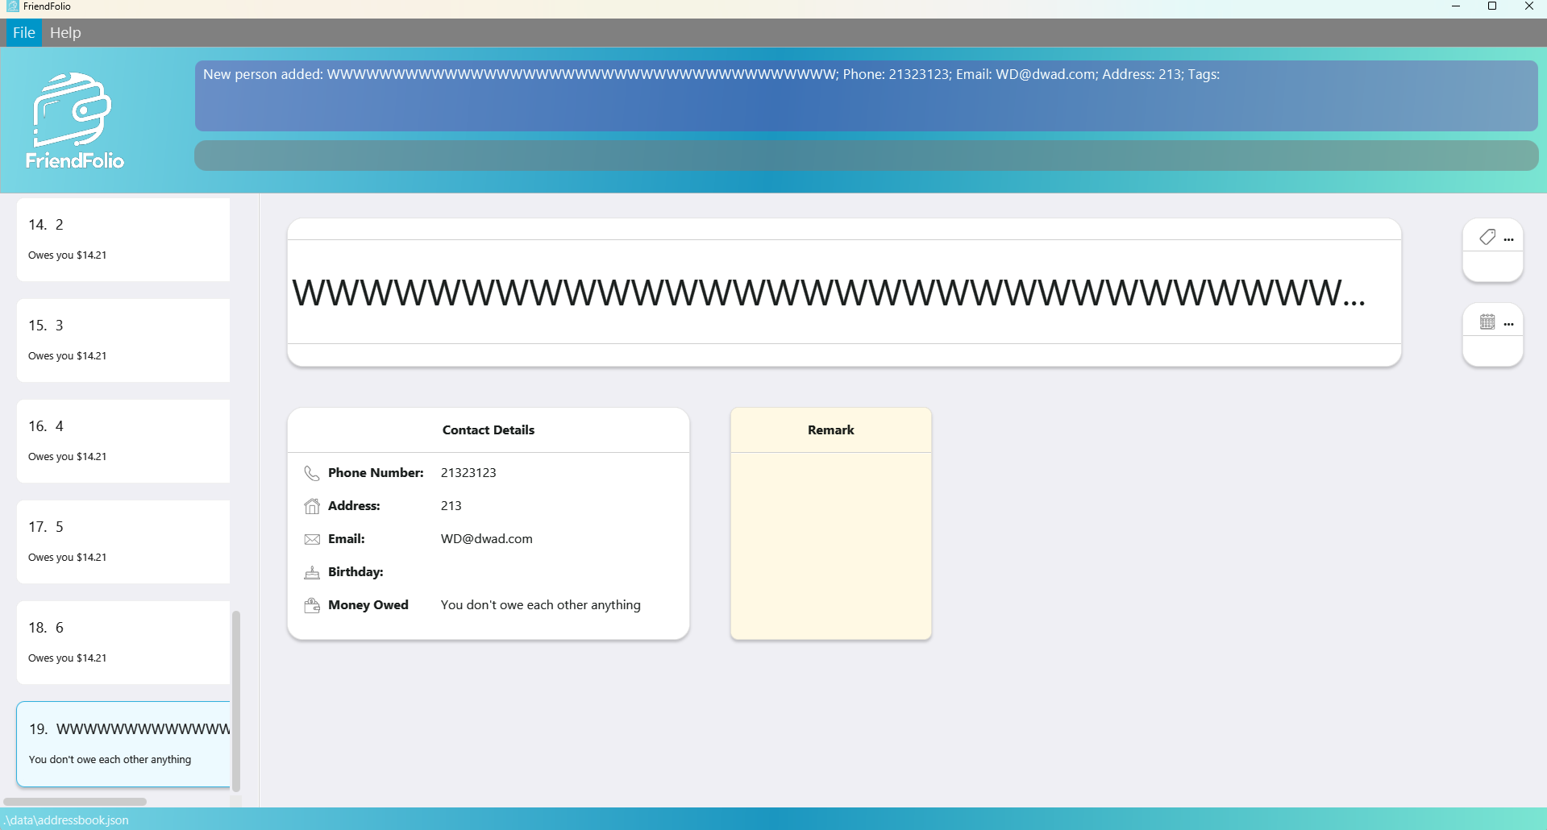1547x830 pixels.
Task: Click the Email label
Action: tap(347, 539)
